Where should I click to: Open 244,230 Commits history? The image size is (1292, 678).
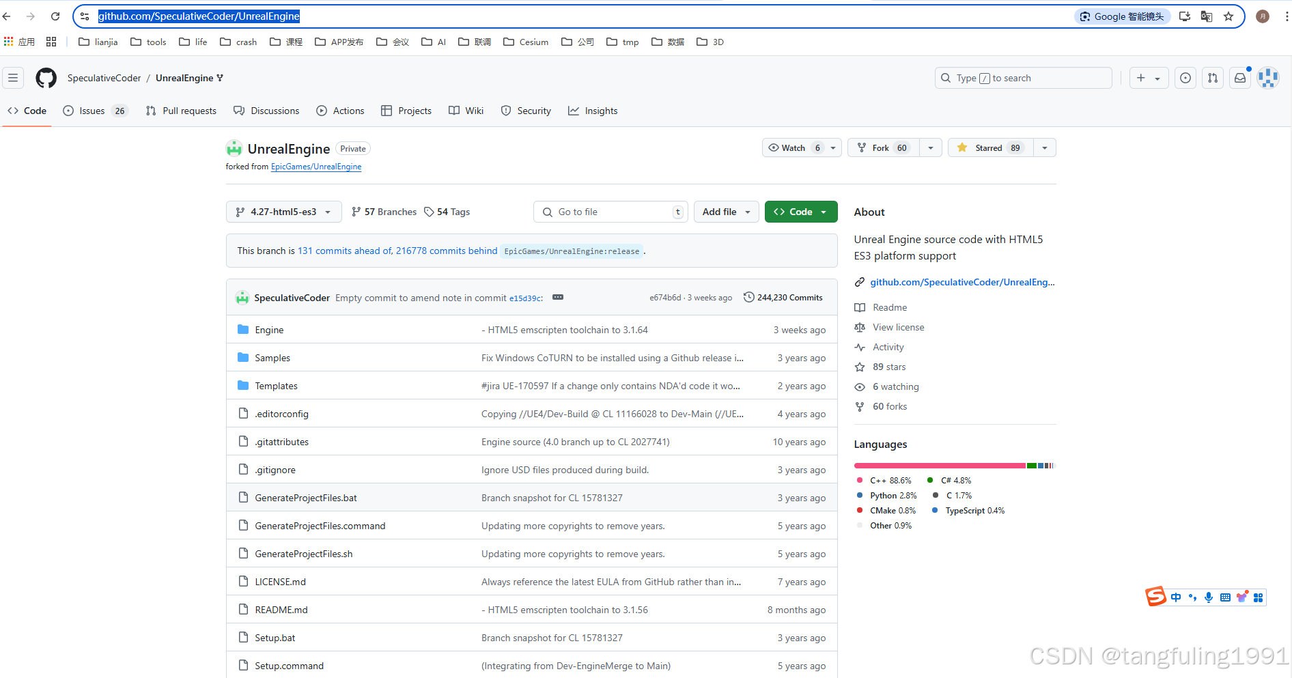(783, 297)
